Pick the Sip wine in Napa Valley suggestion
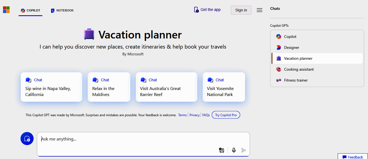 pyautogui.click(x=51, y=87)
